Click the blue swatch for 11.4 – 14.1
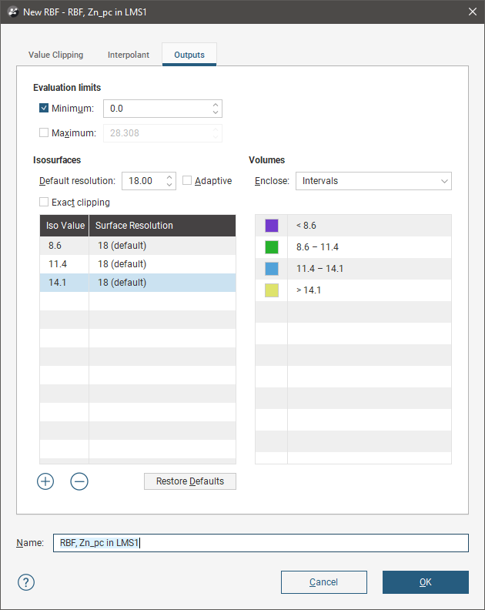 coord(272,269)
